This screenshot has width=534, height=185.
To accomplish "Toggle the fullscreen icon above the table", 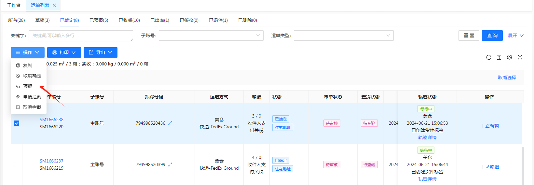I will coord(520,57).
